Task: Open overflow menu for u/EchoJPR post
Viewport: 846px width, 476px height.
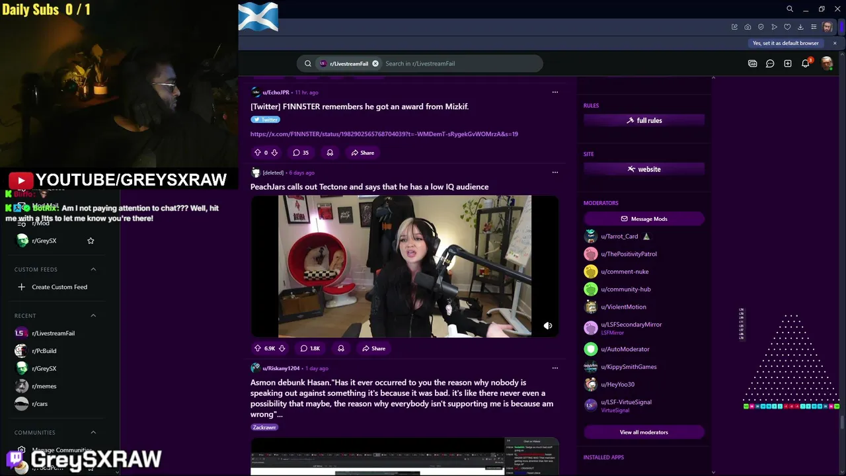Action: 555,92
